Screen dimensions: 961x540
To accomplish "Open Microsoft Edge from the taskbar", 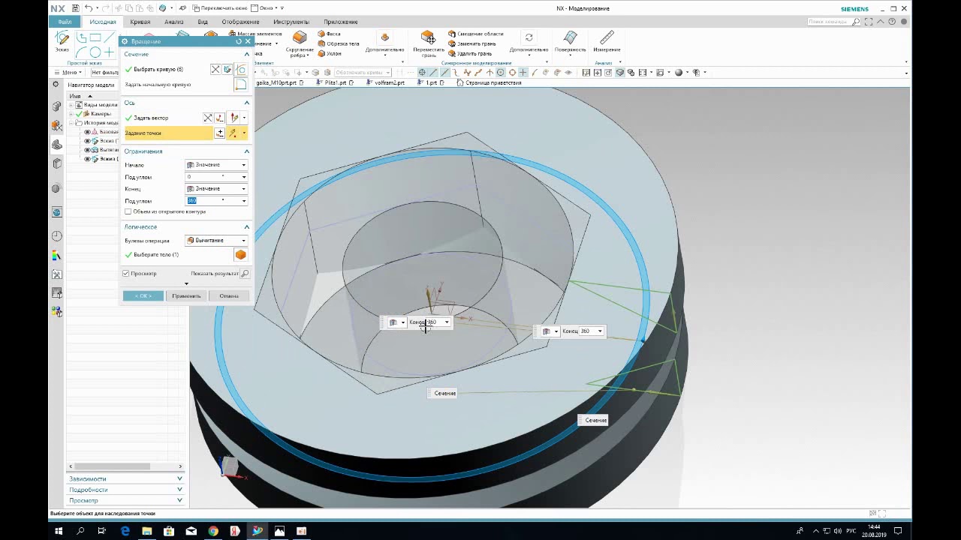I will click(125, 531).
